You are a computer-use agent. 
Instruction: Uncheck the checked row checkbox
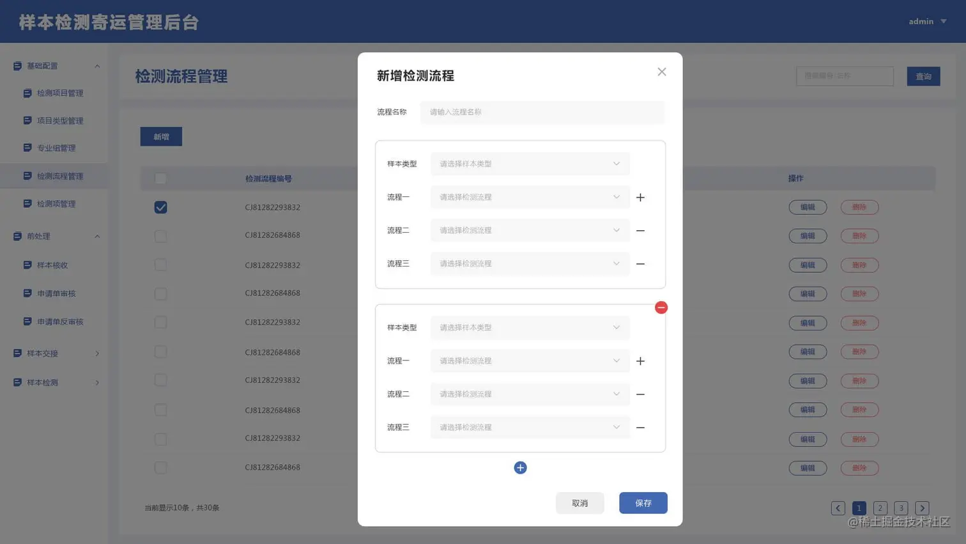click(x=160, y=207)
